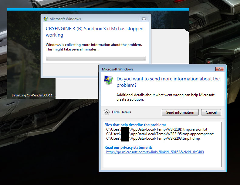
Task: Click the Send information button
Action: tap(180, 112)
